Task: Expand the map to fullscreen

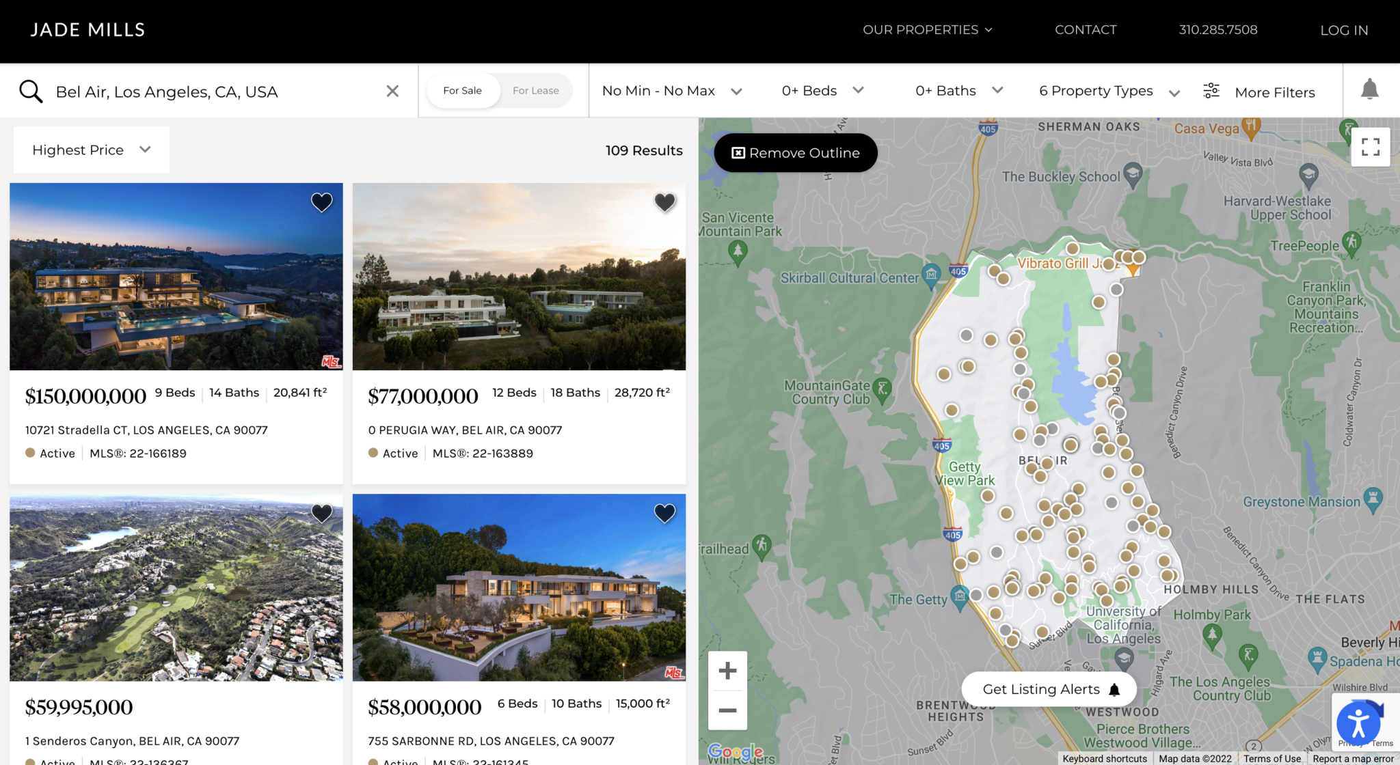Action: click(1370, 146)
